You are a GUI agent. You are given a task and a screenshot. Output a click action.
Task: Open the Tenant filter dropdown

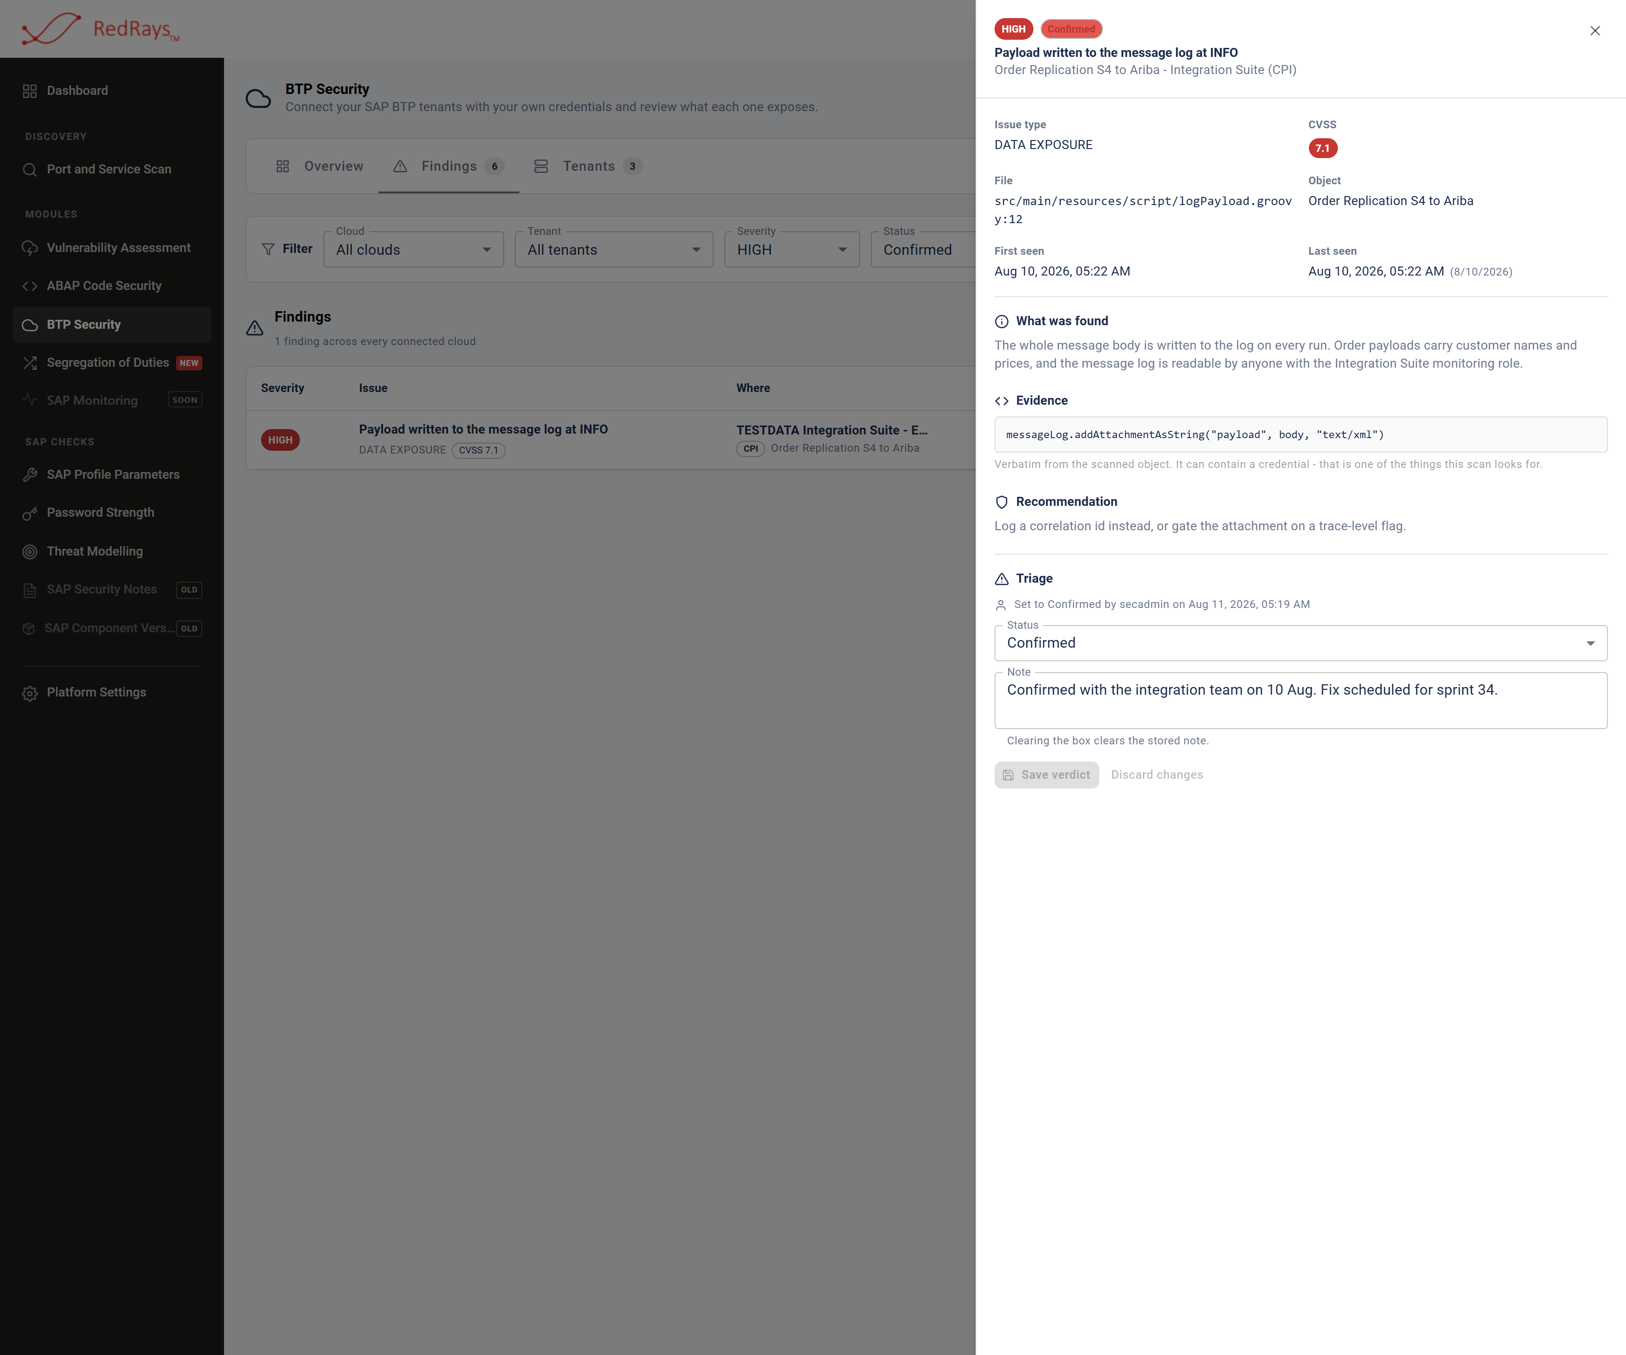[614, 249]
